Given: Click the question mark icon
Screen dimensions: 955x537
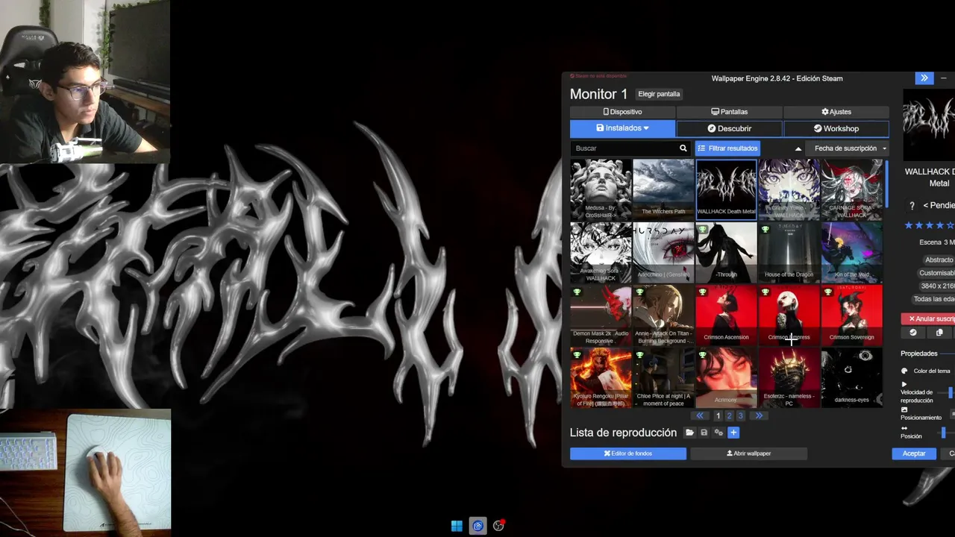Looking at the screenshot, I should coord(911,206).
